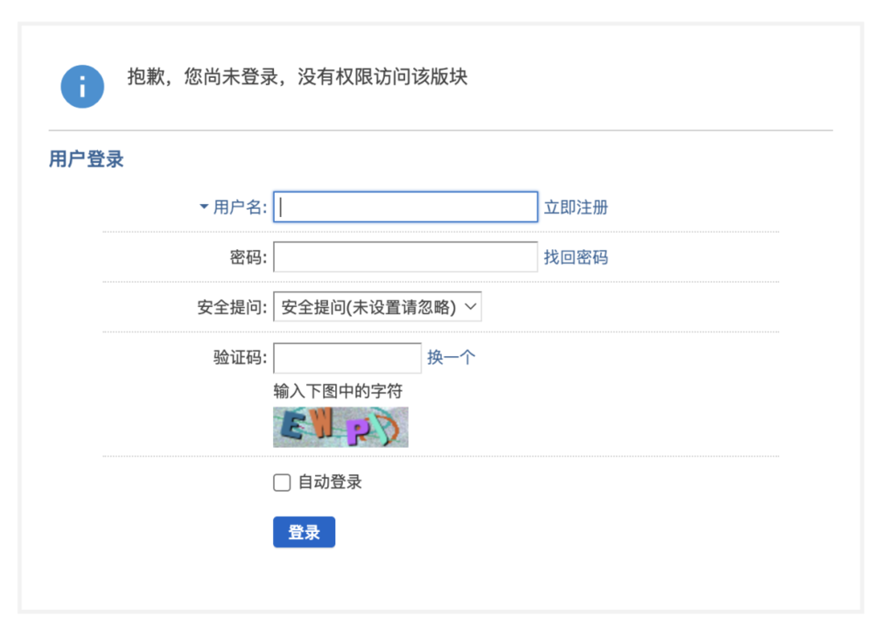Open the 立即注册 link

pos(576,207)
